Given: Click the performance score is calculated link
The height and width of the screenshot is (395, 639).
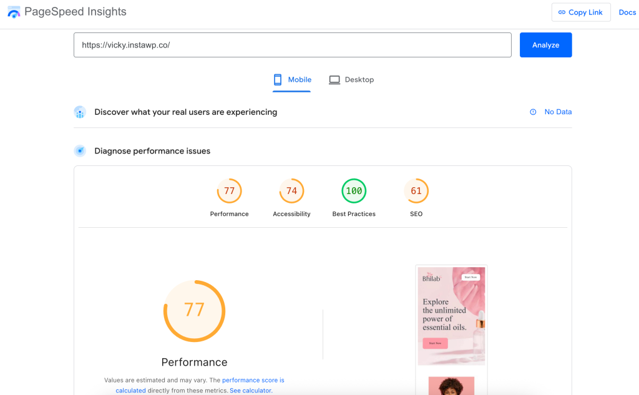Looking at the screenshot, I should [x=253, y=380].
